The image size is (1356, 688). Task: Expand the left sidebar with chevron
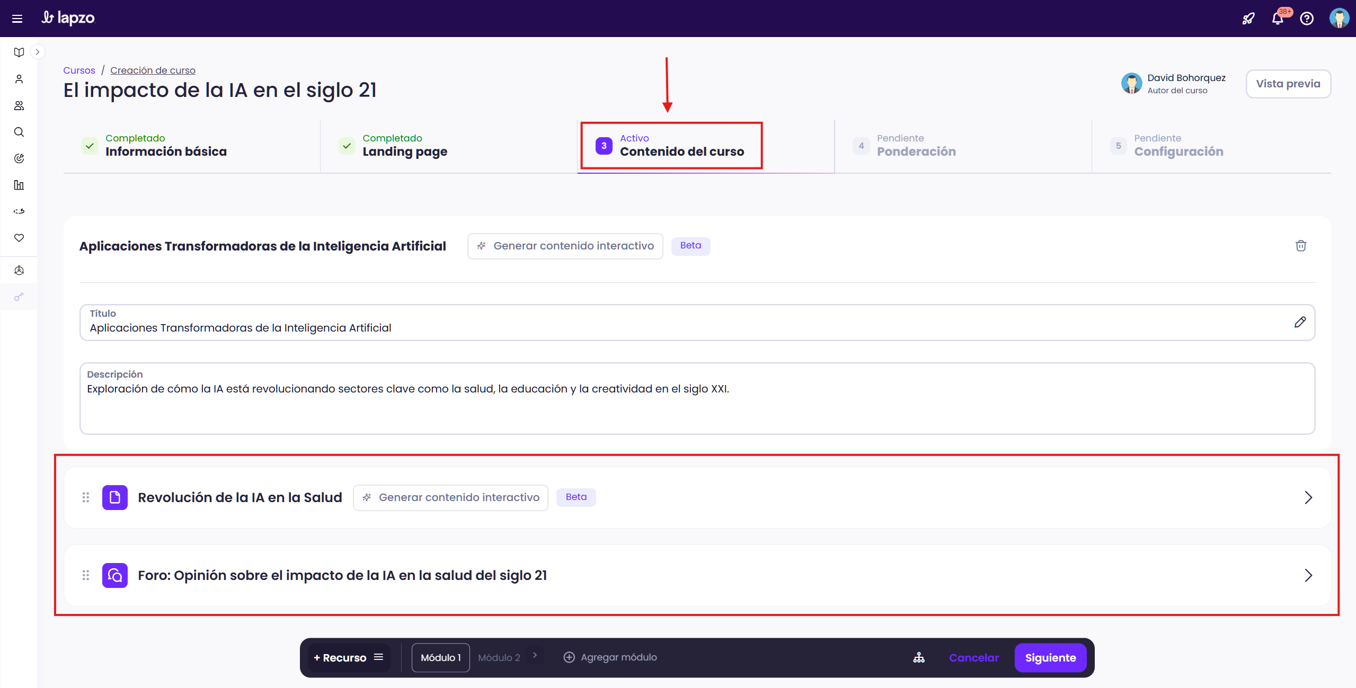click(x=38, y=52)
